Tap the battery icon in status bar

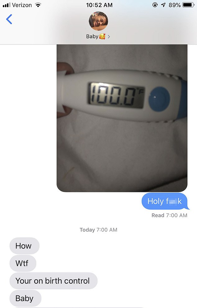point(188,5)
